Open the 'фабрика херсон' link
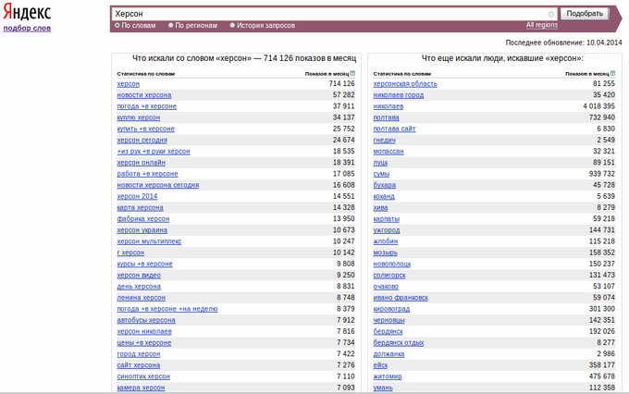This screenshot has height=394, width=629. click(x=143, y=218)
